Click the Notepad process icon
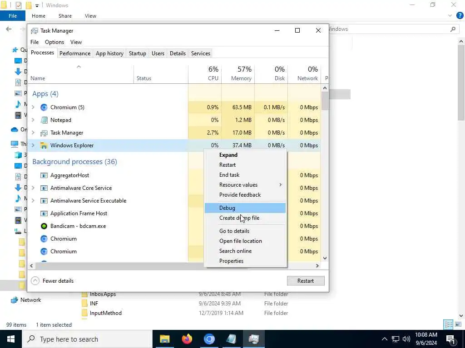Screen dimensions: 465x348 tap(44, 120)
